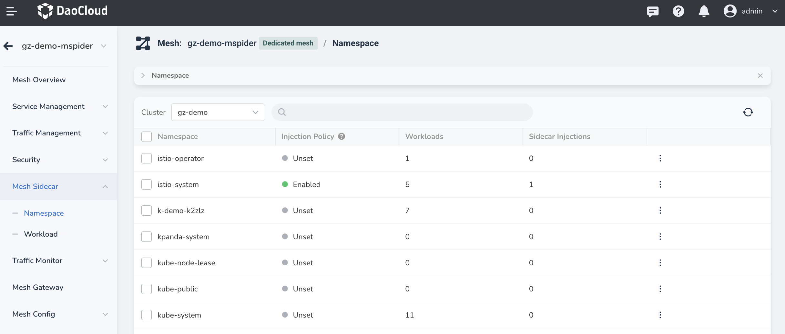Expand the Mesh Config menu
This screenshot has width=785, height=334.
[x=58, y=314]
